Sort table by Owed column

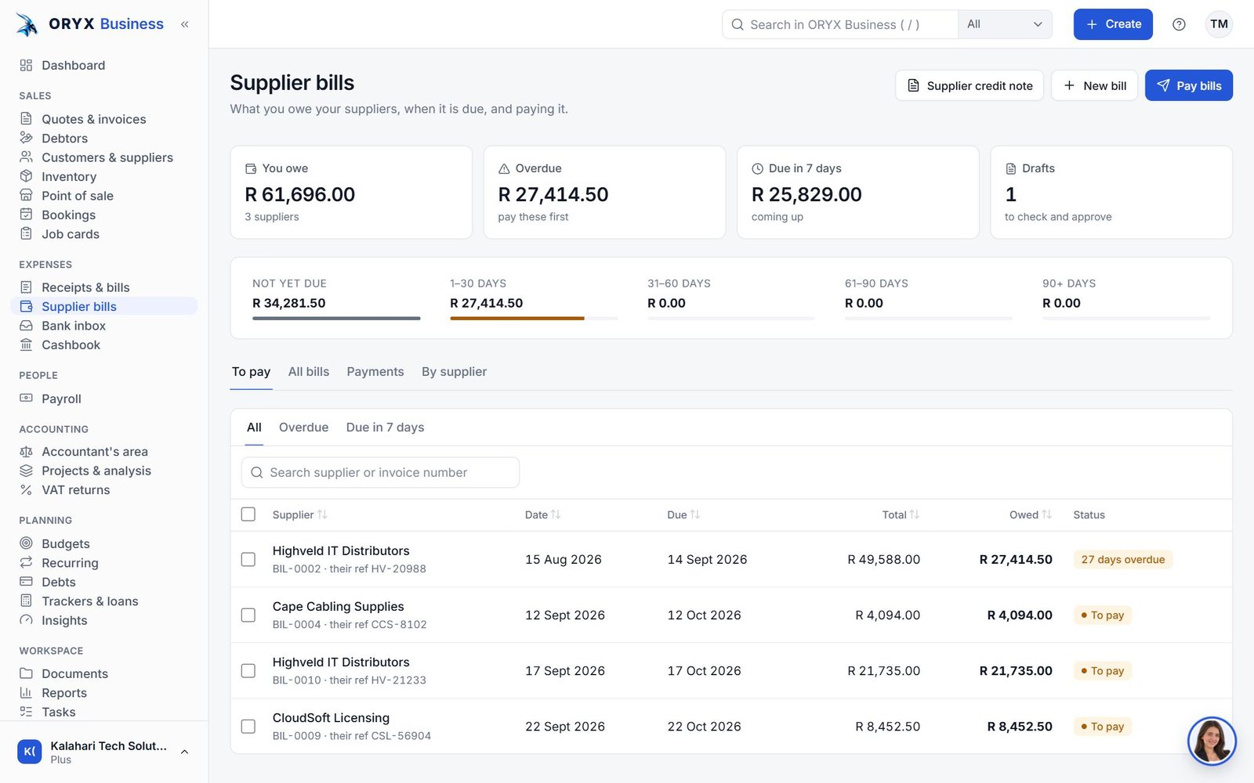pyautogui.click(x=1031, y=514)
